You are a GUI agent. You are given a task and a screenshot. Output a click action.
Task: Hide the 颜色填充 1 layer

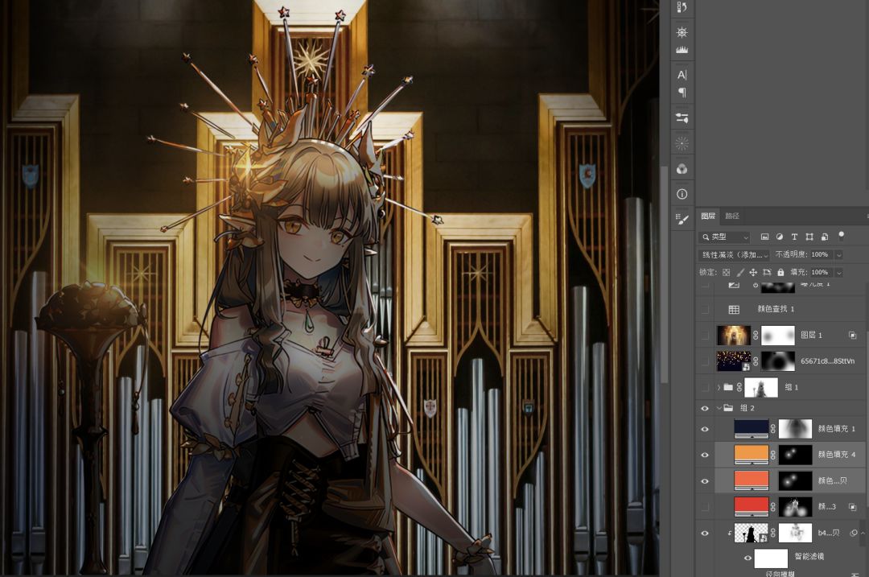point(706,430)
